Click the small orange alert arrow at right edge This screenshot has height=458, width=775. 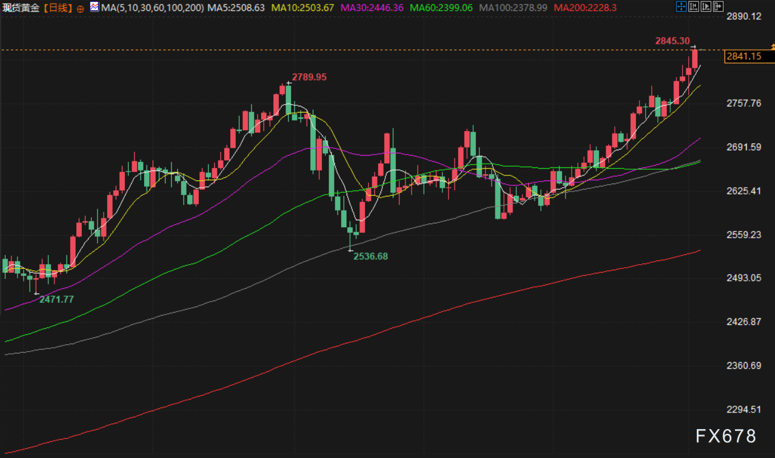pyautogui.click(x=772, y=47)
